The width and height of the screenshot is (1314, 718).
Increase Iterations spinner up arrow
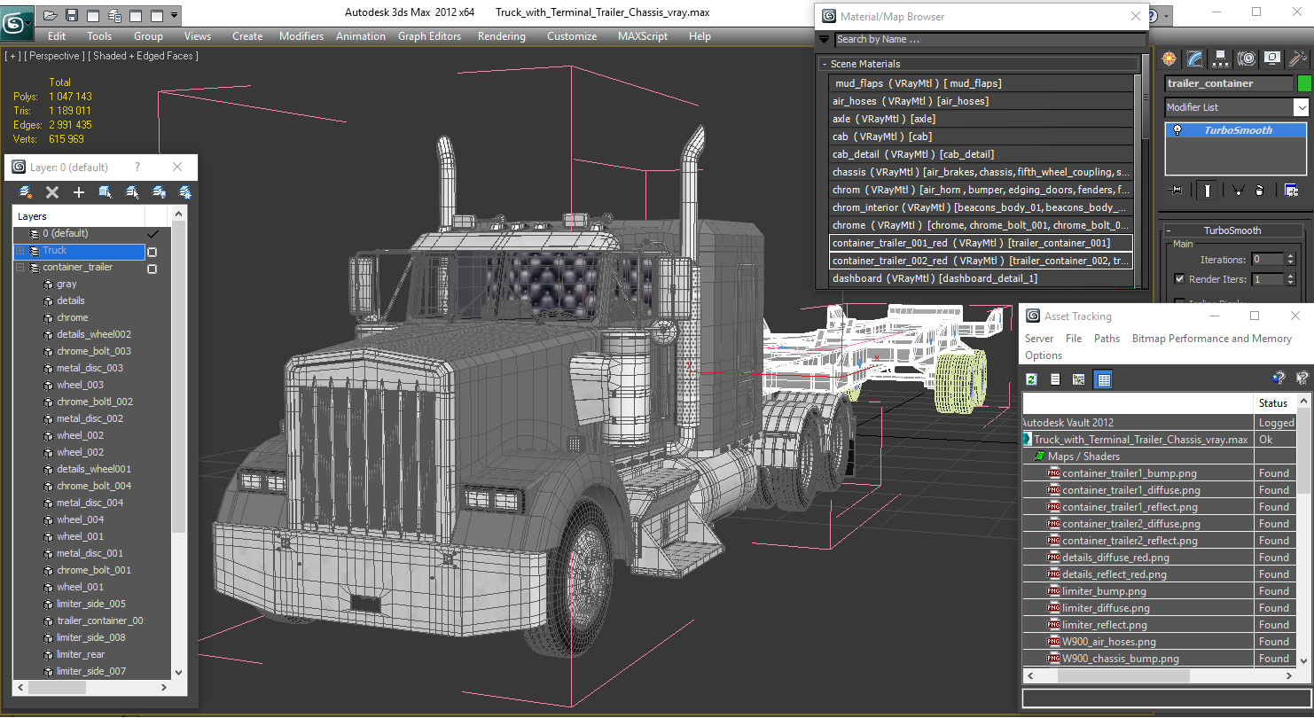coord(1290,256)
